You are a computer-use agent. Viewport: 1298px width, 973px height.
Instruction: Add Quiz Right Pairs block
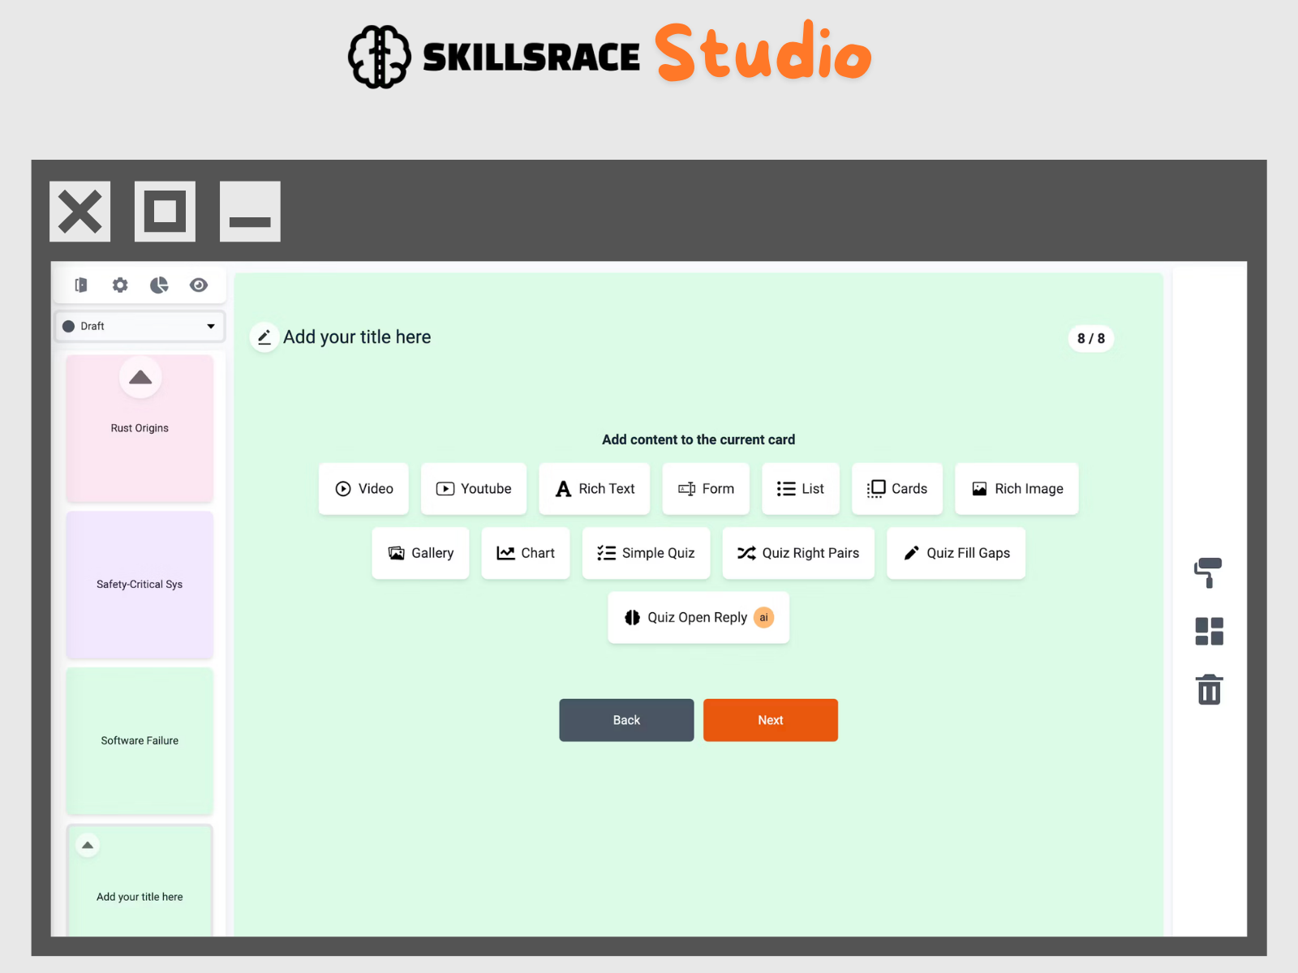[798, 553]
